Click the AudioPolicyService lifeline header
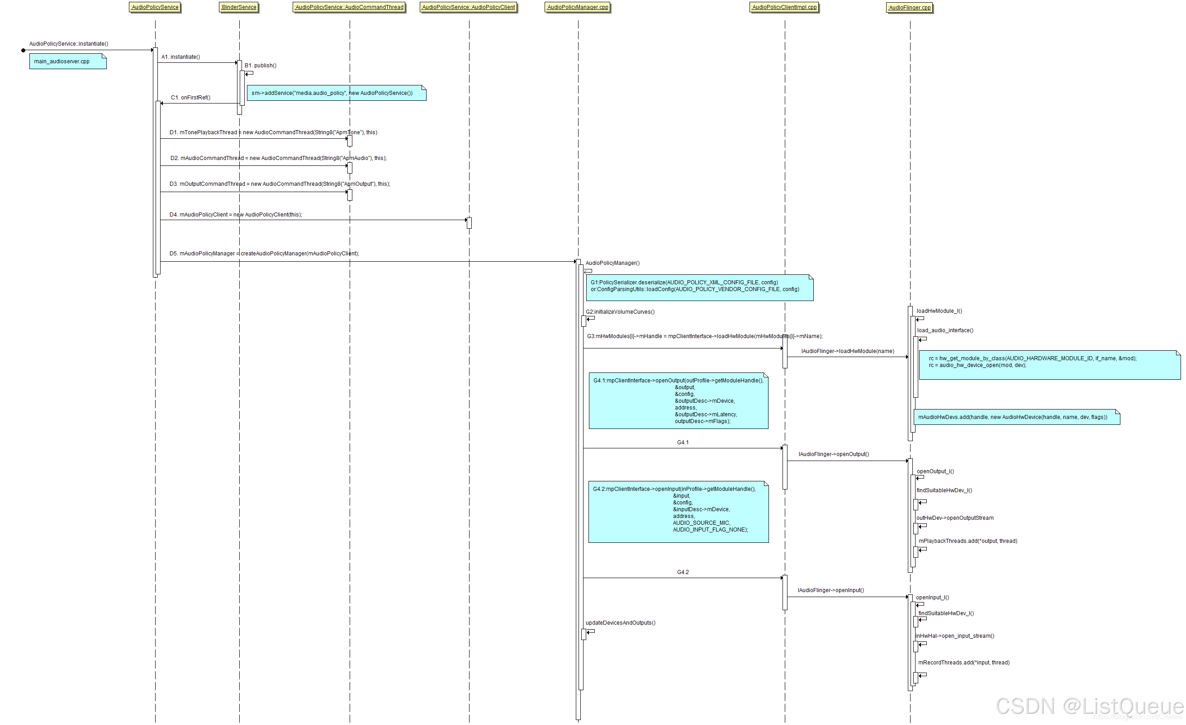 [155, 7]
